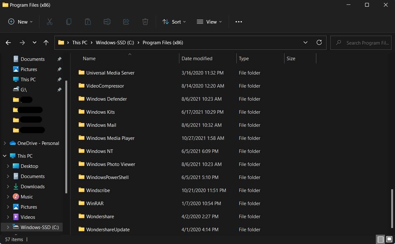Select the WinRAR folder
Image resolution: width=395 pixels, height=244 pixels.
[95, 203]
